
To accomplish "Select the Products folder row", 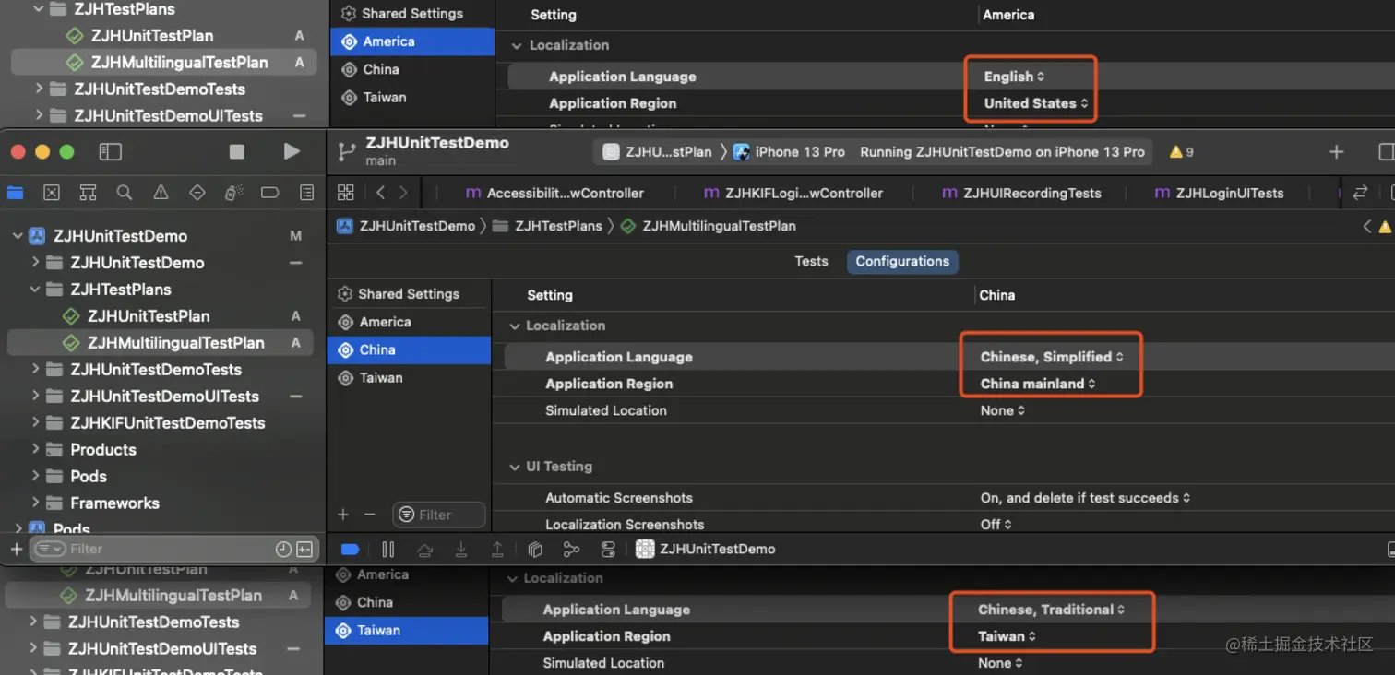I will (161, 450).
